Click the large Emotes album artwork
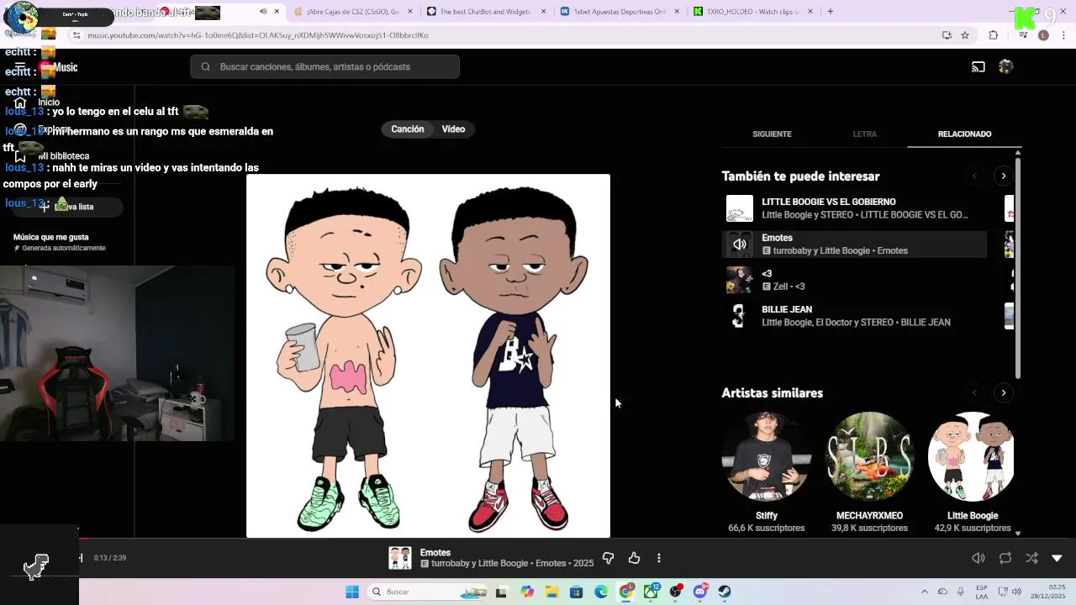Screen dimensions: 1076x605 tap(428, 356)
